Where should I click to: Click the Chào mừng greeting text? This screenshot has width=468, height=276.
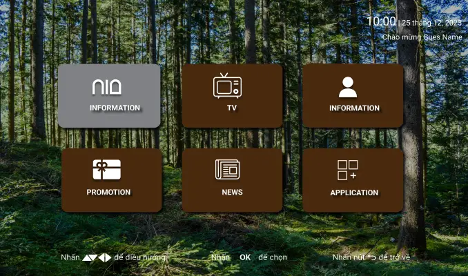pos(422,37)
